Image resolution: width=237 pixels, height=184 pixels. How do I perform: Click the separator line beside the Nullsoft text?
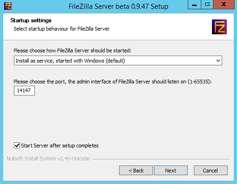pyautogui.click(x=160, y=159)
